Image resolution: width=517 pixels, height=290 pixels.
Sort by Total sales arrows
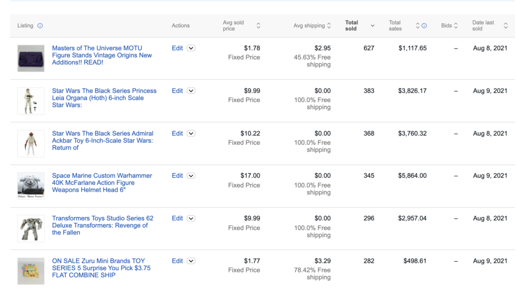418,26
